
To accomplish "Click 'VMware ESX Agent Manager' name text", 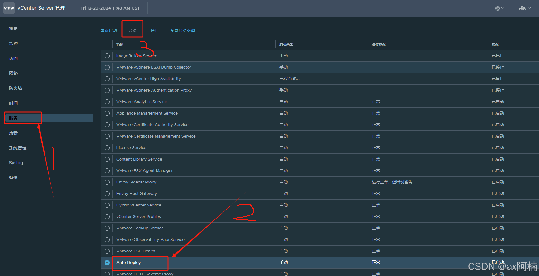I will click(145, 171).
